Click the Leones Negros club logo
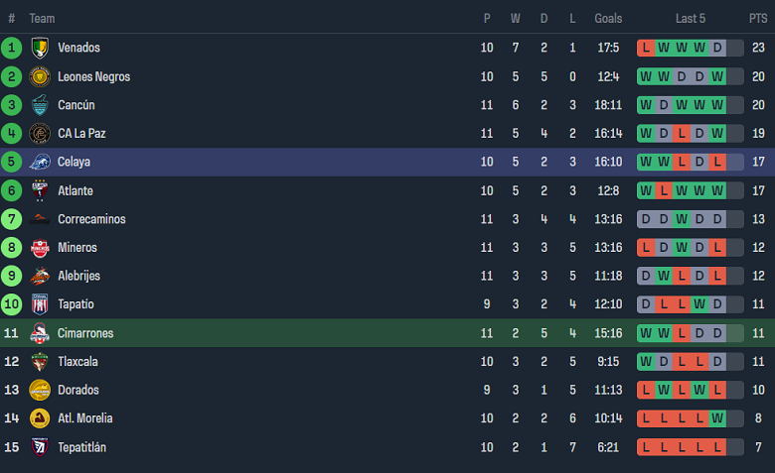 [x=40, y=76]
